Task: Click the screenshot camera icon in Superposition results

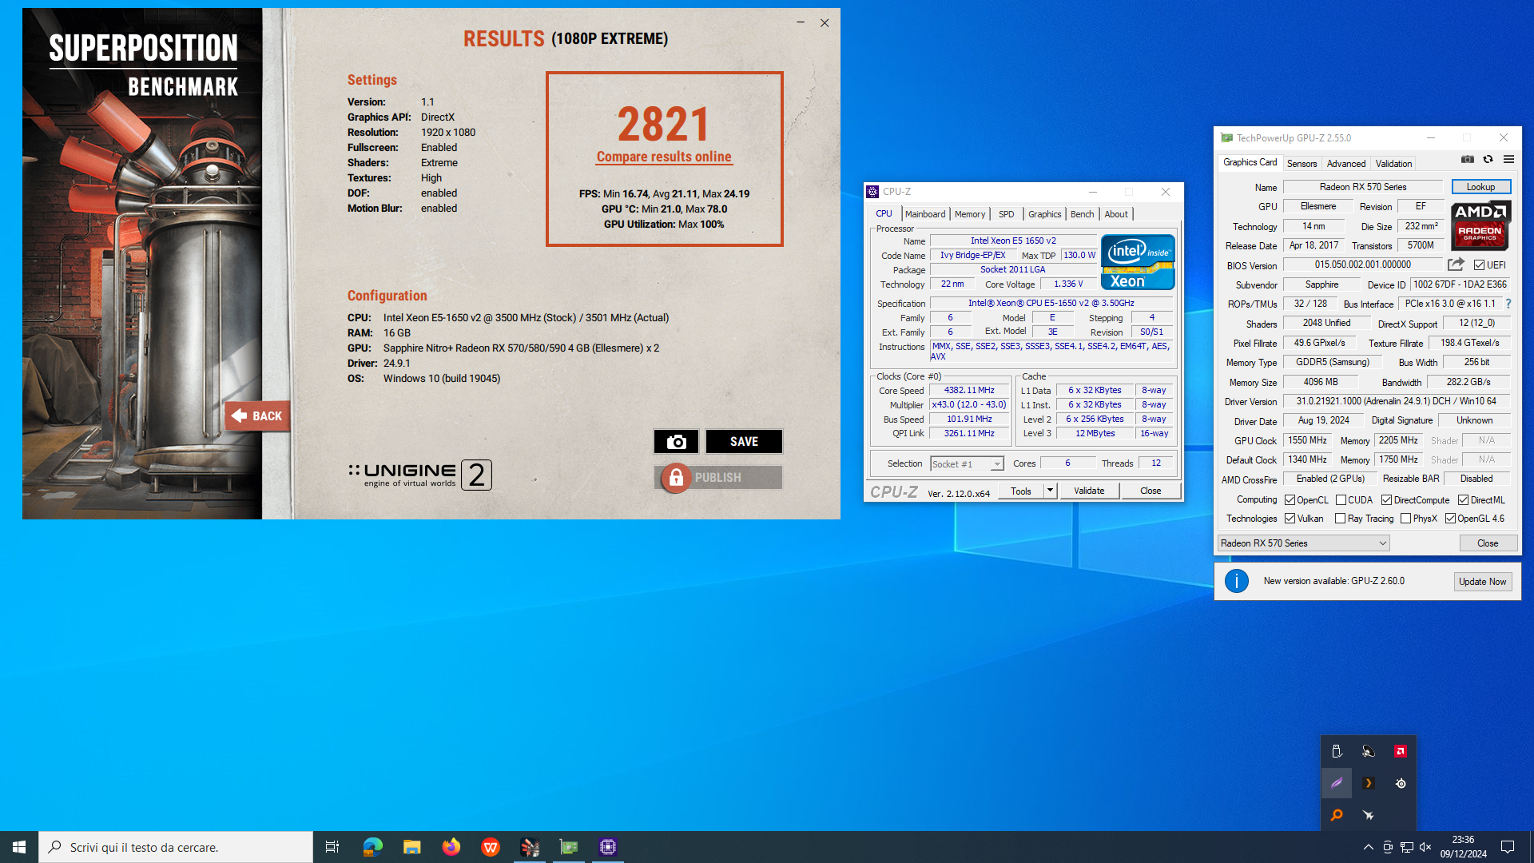Action: point(676,441)
